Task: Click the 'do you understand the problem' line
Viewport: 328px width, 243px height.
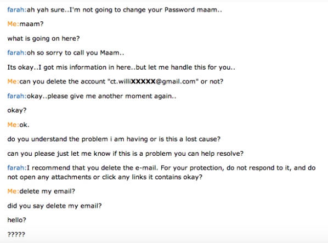Action: (x=114, y=139)
